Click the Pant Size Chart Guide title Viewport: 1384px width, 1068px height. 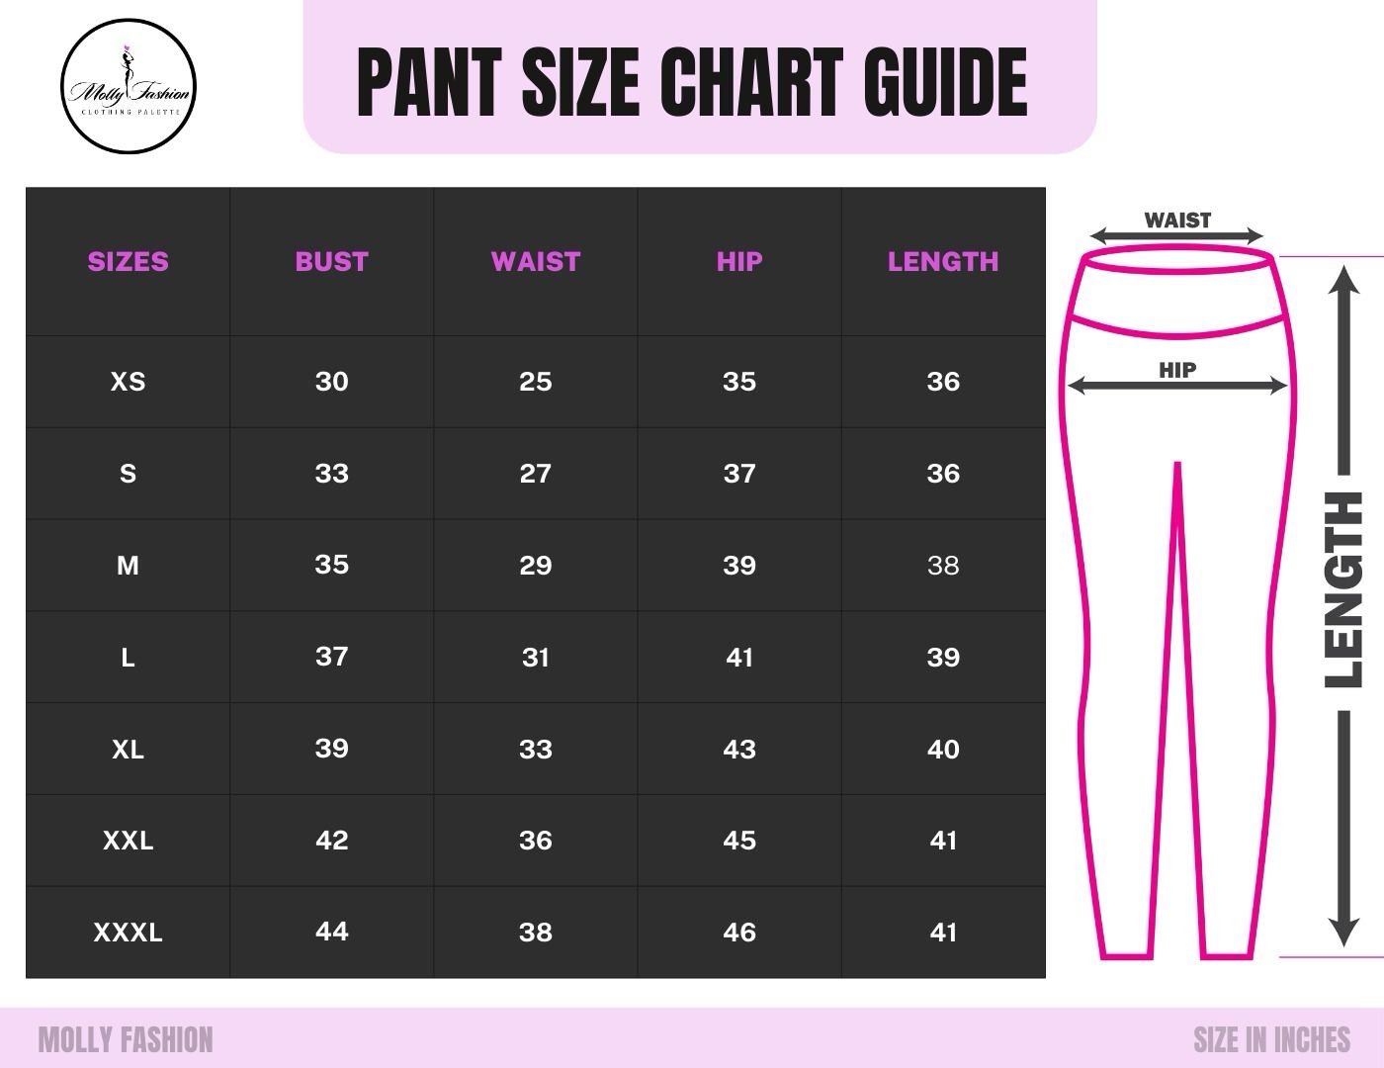[x=692, y=82]
